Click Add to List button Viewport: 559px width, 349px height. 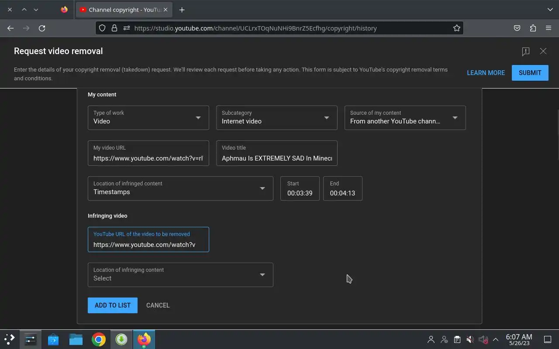tap(113, 305)
